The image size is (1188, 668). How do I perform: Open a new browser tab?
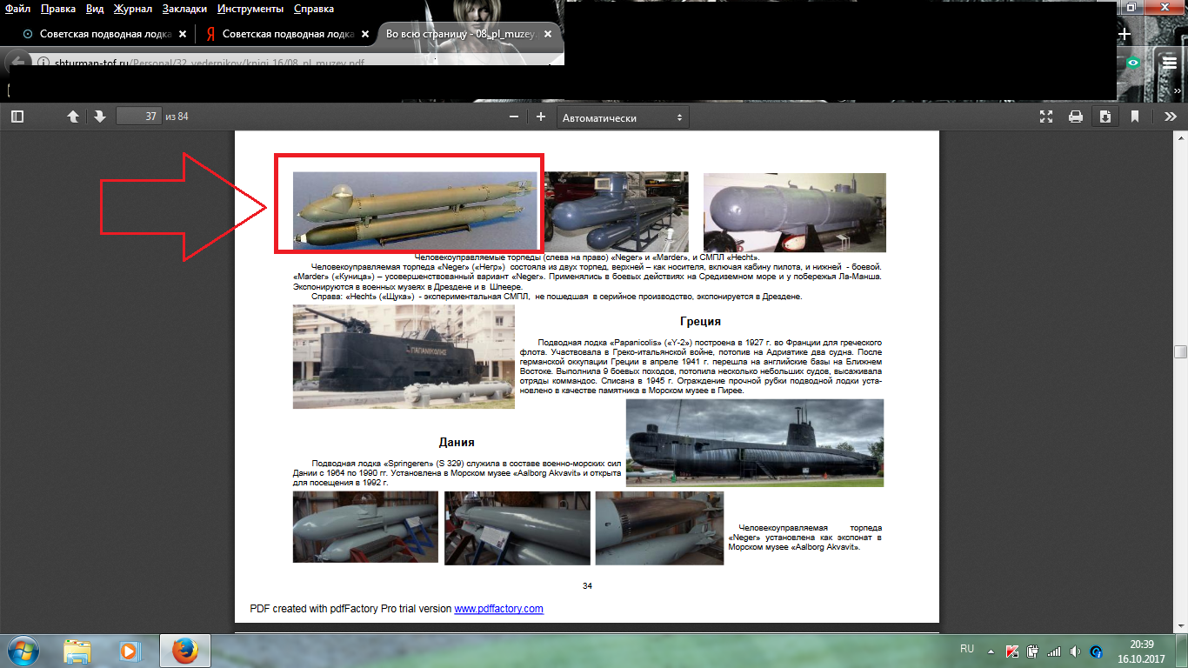pos(1124,34)
